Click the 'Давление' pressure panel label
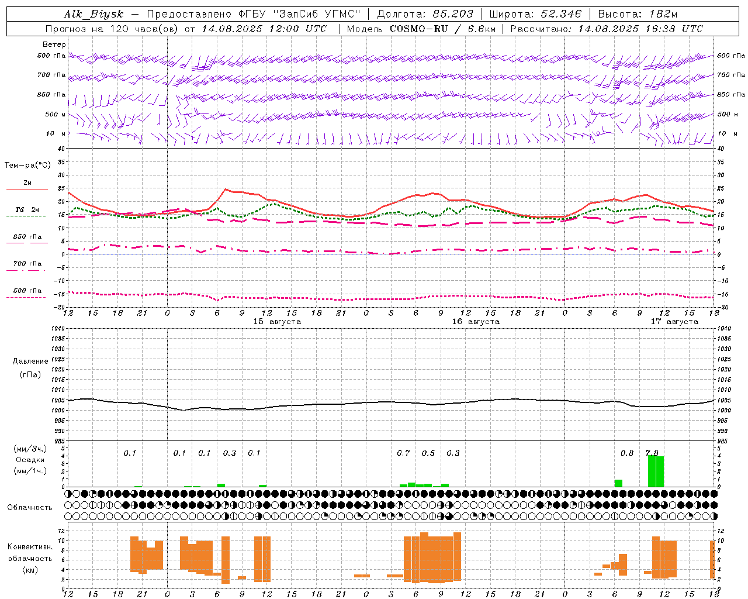 coord(30,362)
